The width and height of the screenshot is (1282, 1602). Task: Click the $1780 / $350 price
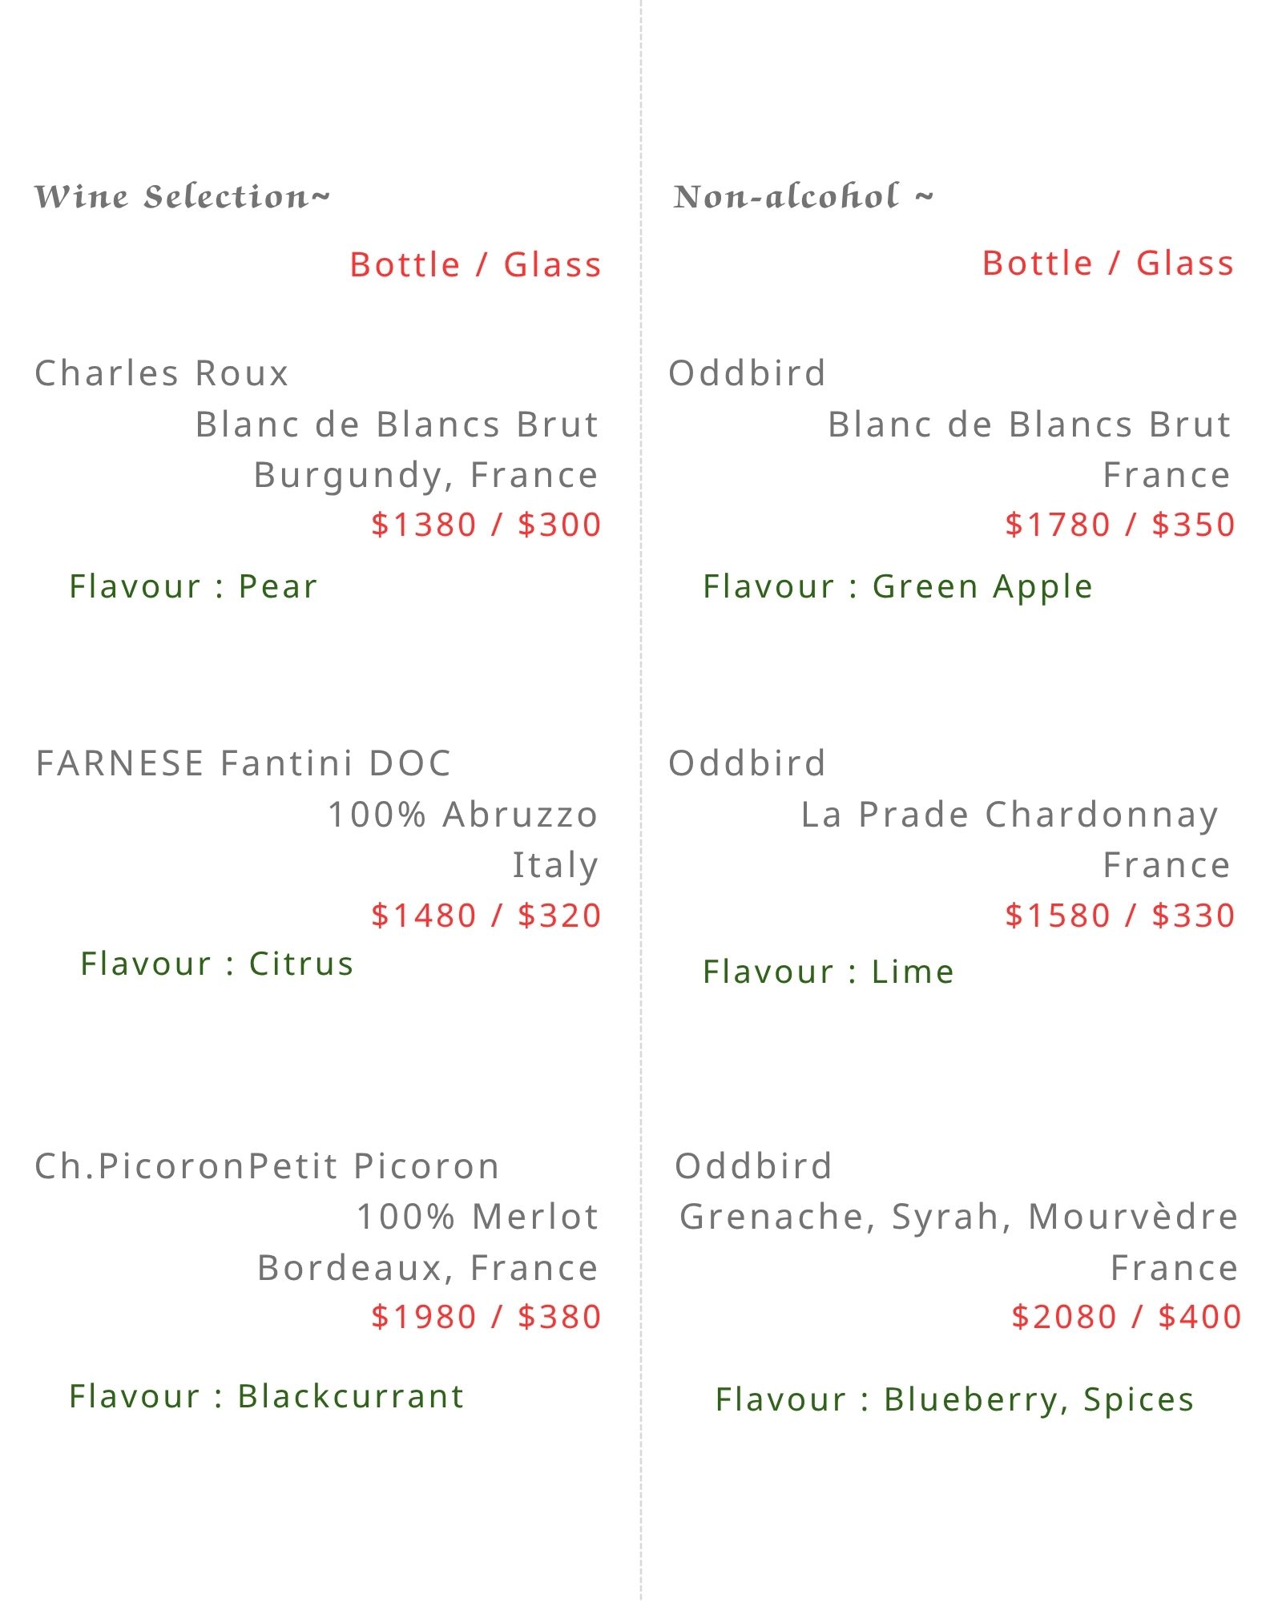[1120, 525]
